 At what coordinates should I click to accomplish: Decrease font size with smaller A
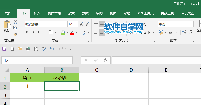tap(88, 24)
